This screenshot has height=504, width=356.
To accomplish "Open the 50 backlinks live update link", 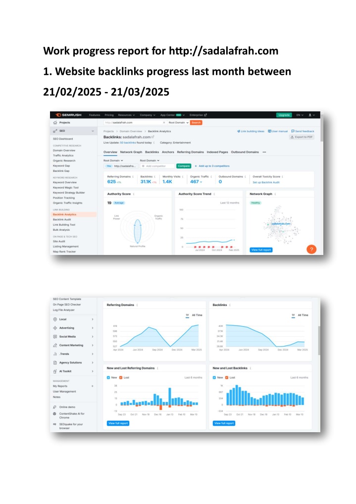I will (128, 143).
